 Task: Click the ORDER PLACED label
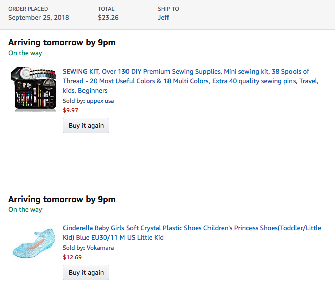pos(28,9)
